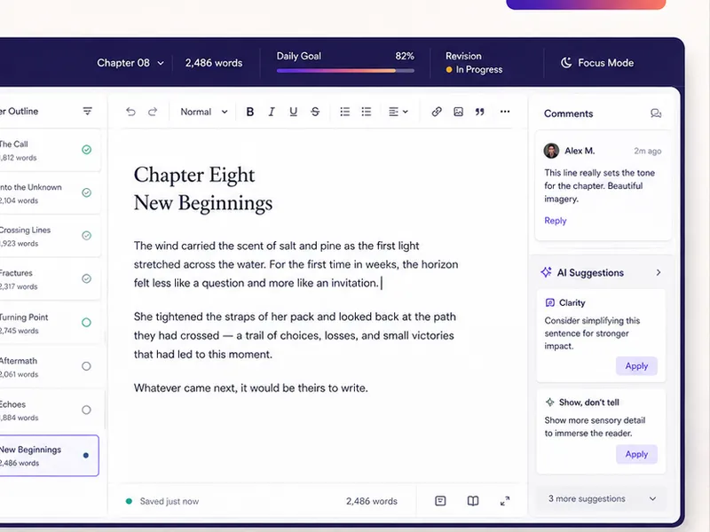Expand 3 more suggestions
The image size is (710, 532).
tap(602, 498)
